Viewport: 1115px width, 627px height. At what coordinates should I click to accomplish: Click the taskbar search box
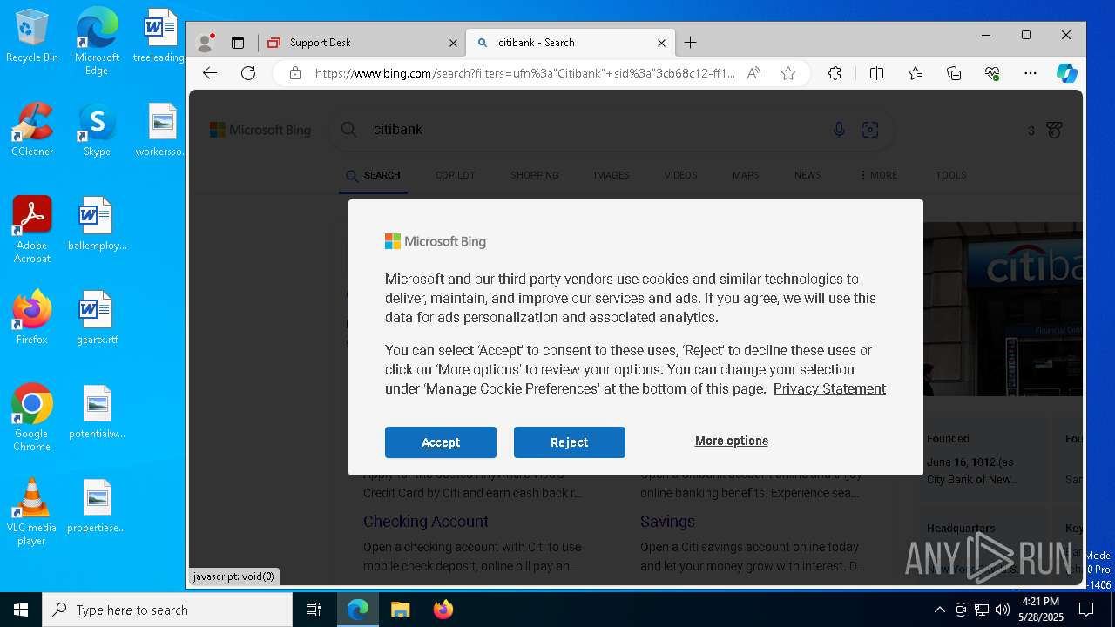(x=167, y=610)
